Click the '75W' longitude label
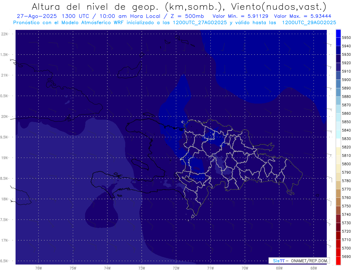This screenshot has height=272, width=352. [73, 268]
